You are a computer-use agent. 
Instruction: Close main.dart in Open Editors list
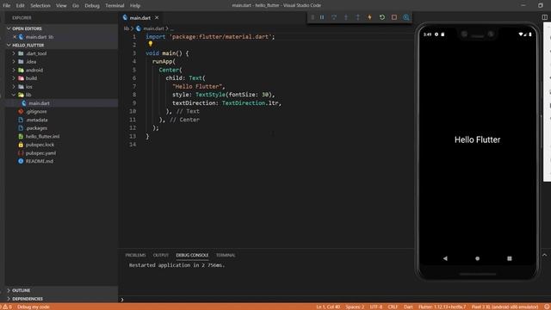[x=15, y=37]
